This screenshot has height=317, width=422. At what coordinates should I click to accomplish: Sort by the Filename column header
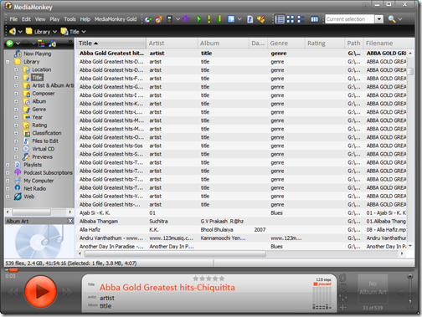389,43
